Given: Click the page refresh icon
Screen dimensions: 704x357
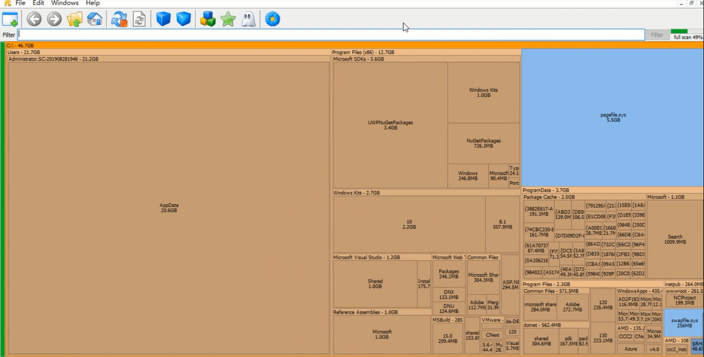Looking at the screenshot, I should coord(139,20).
